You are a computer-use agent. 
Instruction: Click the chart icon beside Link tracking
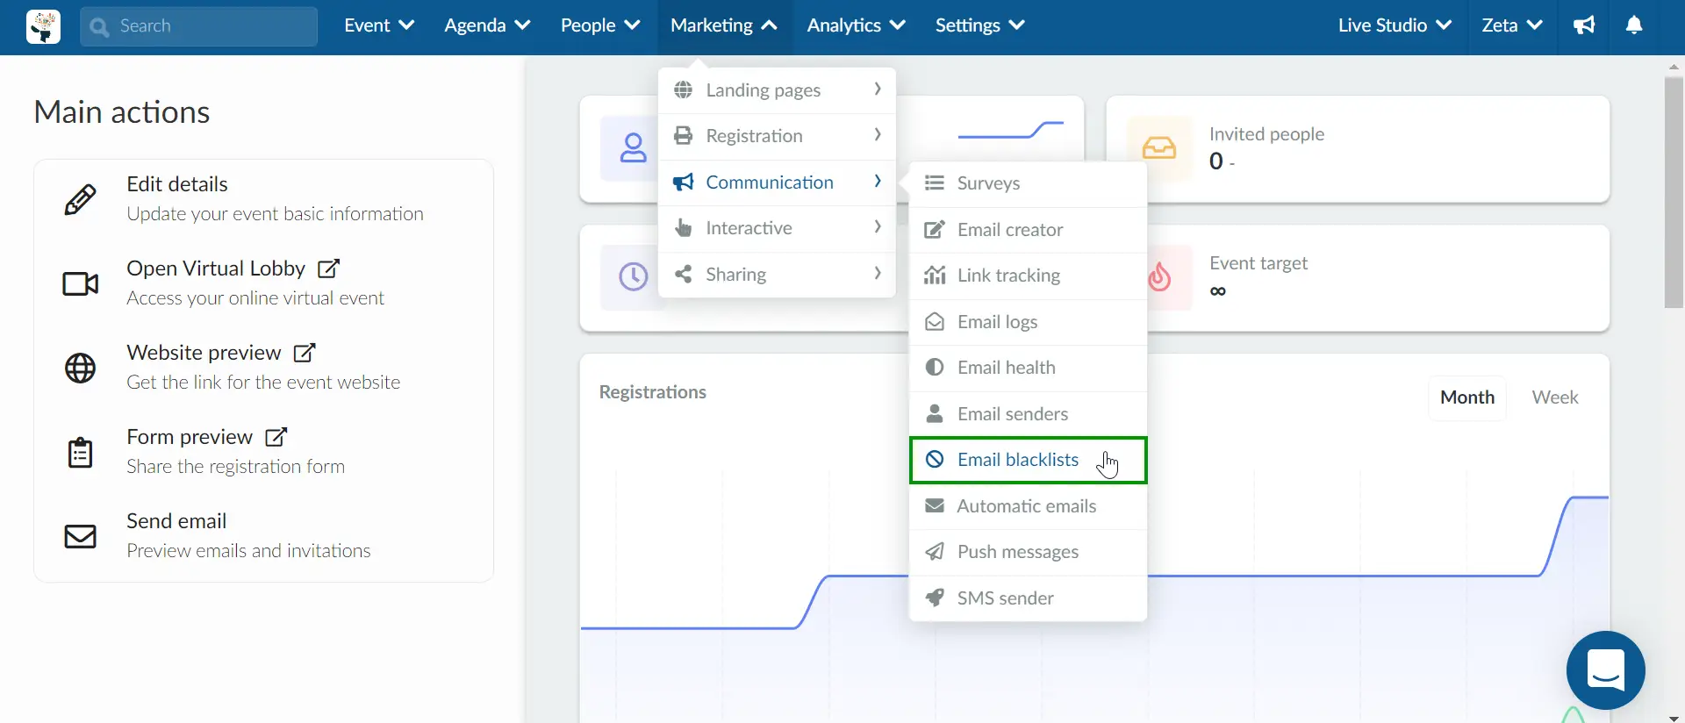pyautogui.click(x=935, y=275)
